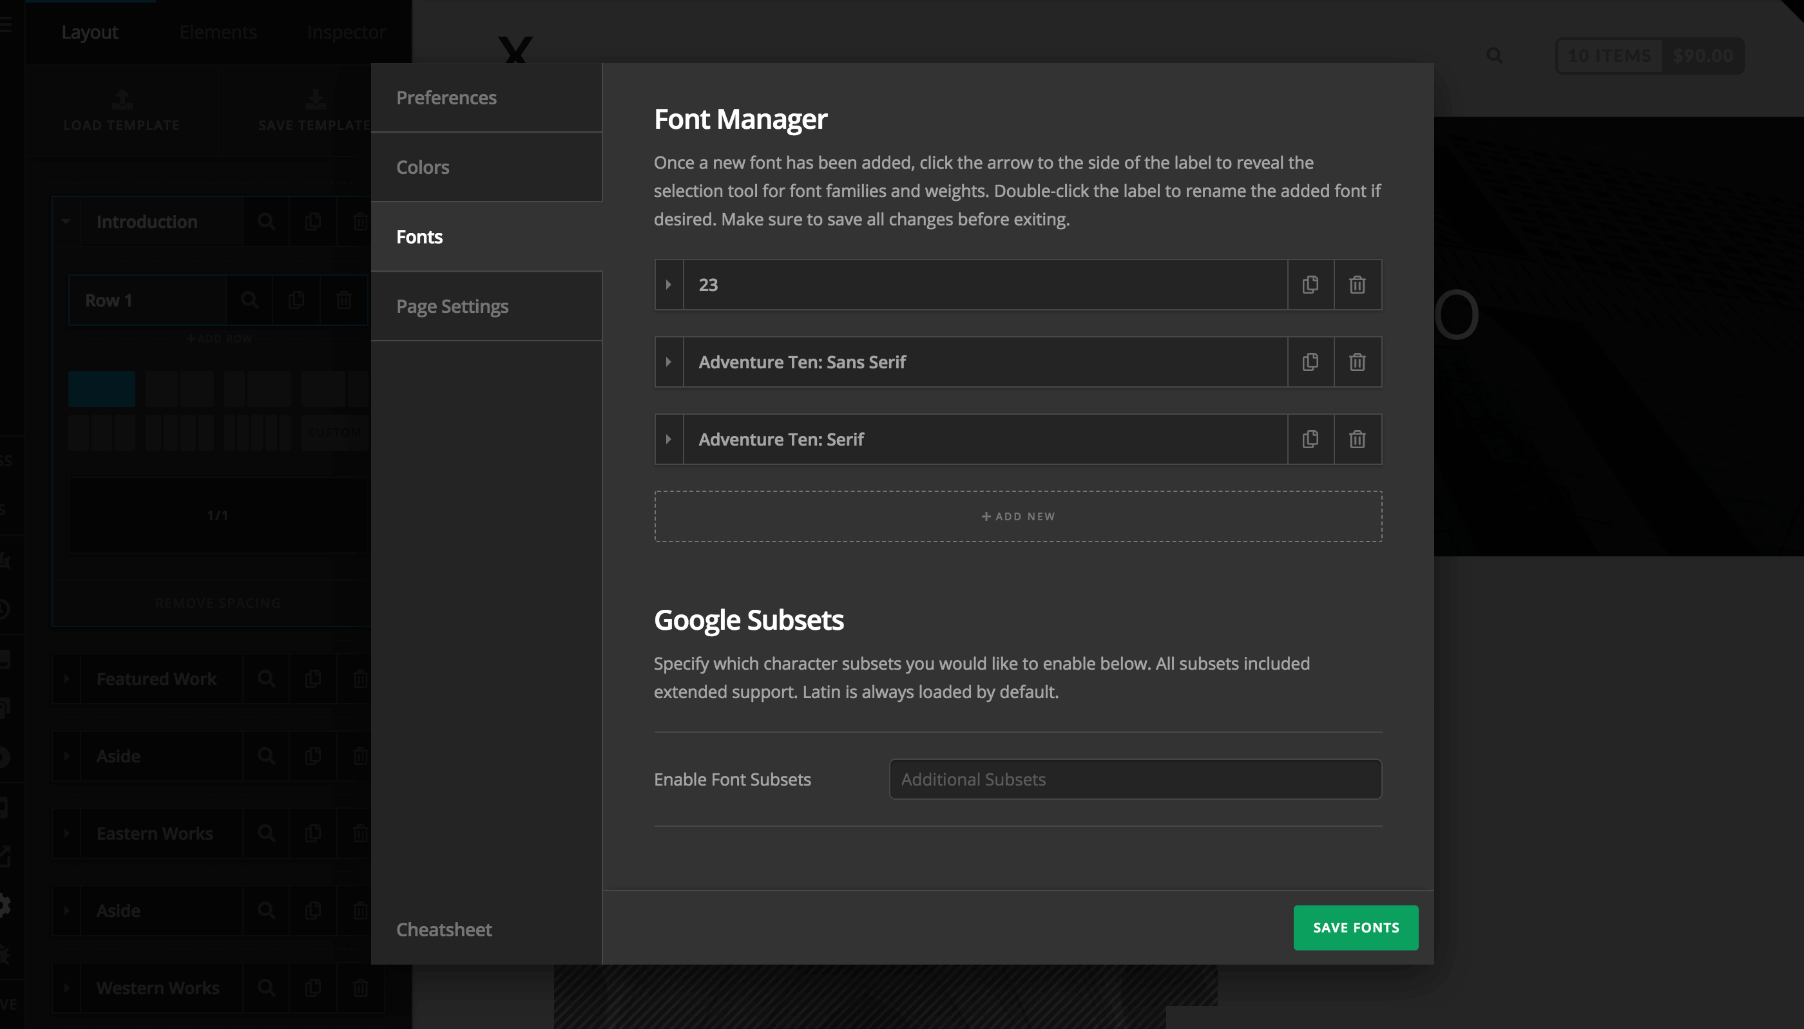The width and height of the screenshot is (1804, 1029).
Task: Focus the Additional Subsets input field
Action: pyautogui.click(x=1135, y=780)
